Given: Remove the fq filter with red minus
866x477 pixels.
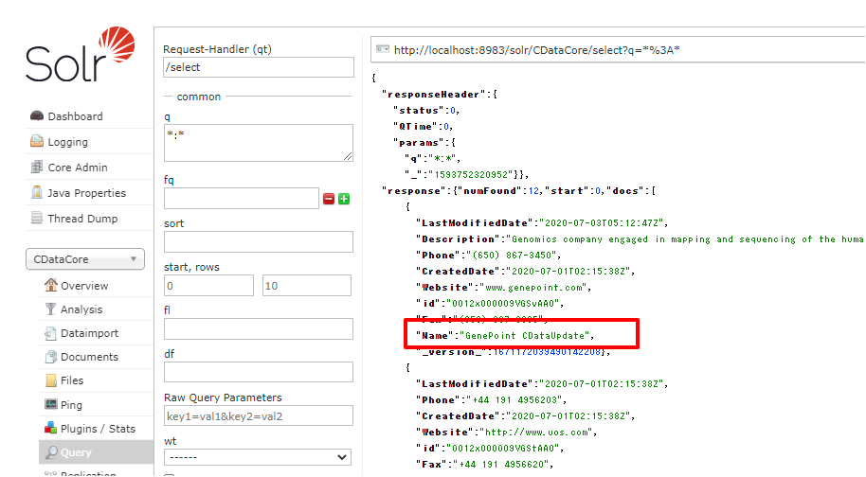Looking at the screenshot, I should tap(329, 199).
